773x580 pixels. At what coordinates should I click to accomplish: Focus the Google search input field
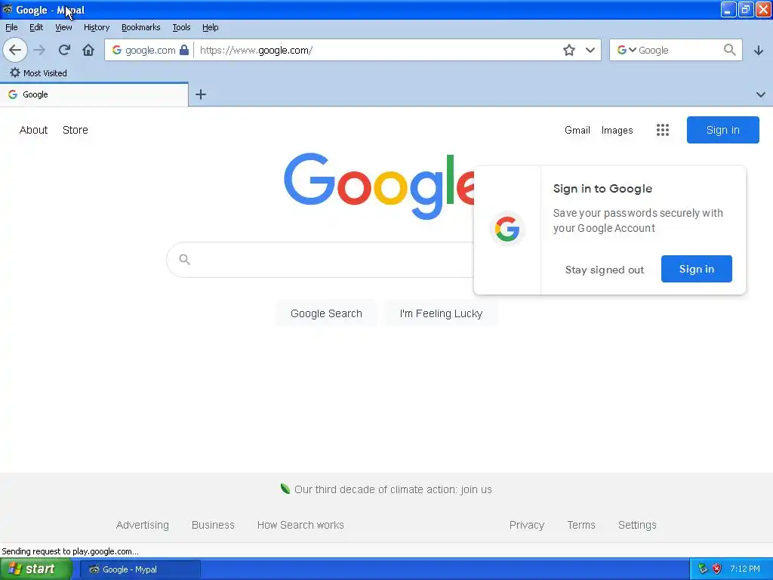320,260
